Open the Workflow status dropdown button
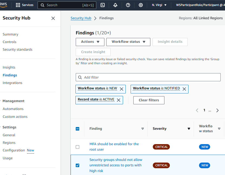Viewport: 225px width, 175px height. click(x=128, y=42)
